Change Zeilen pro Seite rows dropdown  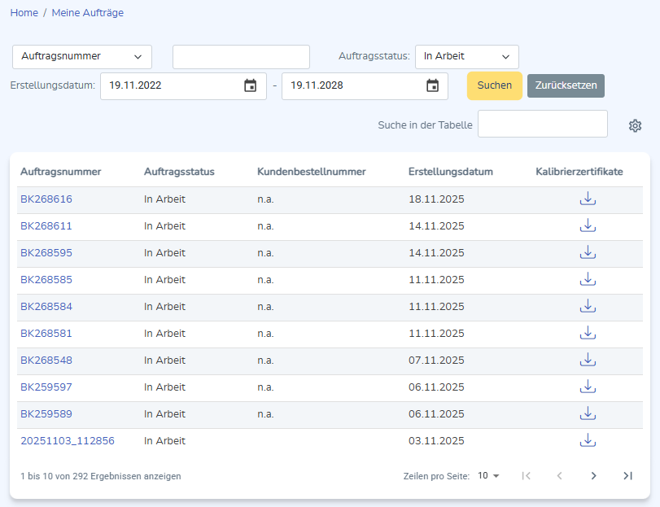[x=488, y=476]
